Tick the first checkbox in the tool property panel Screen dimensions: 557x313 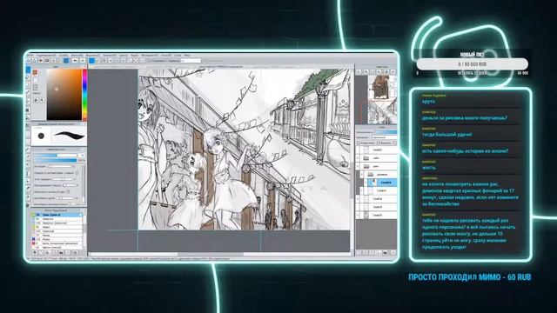point(77,173)
